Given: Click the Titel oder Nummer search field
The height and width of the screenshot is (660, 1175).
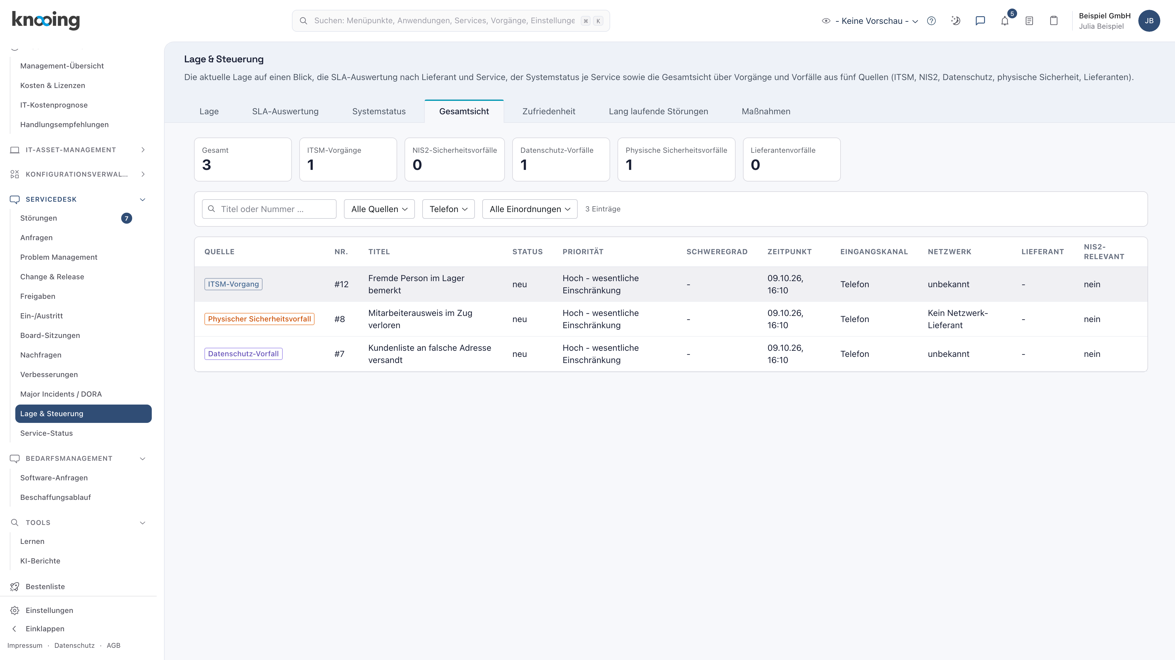Looking at the screenshot, I should (269, 209).
